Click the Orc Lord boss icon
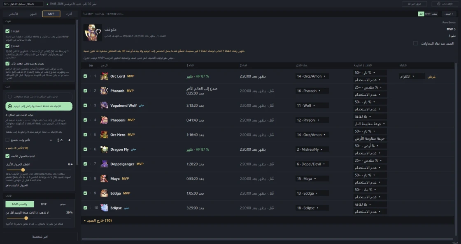The height and width of the screenshot is (244, 461). click(104, 76)
